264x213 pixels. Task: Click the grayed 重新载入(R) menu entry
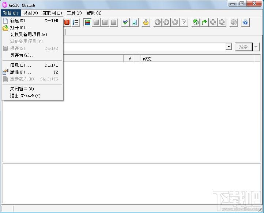(x=32, y=79)
